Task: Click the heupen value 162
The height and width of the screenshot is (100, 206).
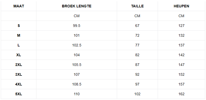Action: [x=181, y=94]
